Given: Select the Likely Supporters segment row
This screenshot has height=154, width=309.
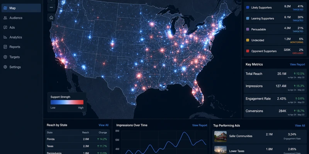Looking at the screenshot, I should [275, 7].
